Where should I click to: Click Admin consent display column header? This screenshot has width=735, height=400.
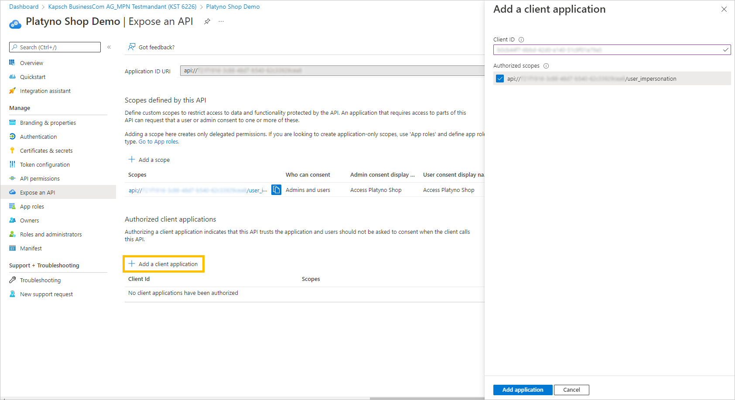point(383,174)
